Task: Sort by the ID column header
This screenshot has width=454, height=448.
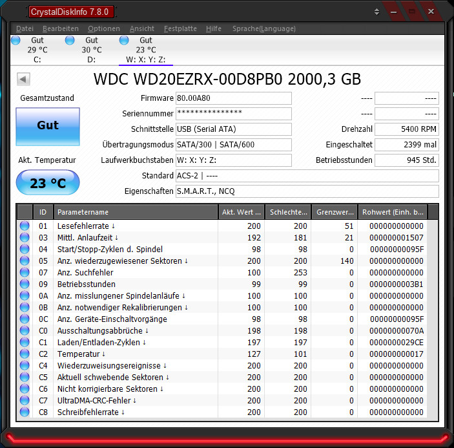Action: point(43,212)
